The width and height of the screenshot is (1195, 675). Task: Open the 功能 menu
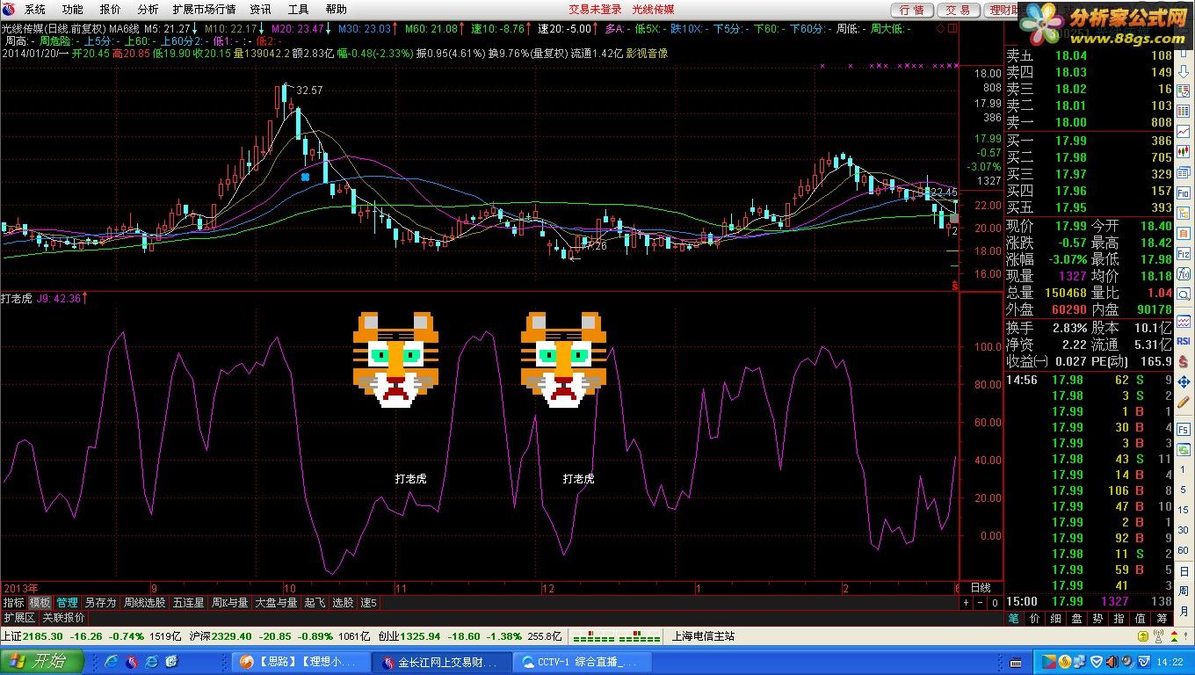coord(73,10)
